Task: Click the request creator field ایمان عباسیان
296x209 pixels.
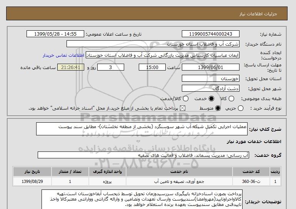Action: [163, 55]
